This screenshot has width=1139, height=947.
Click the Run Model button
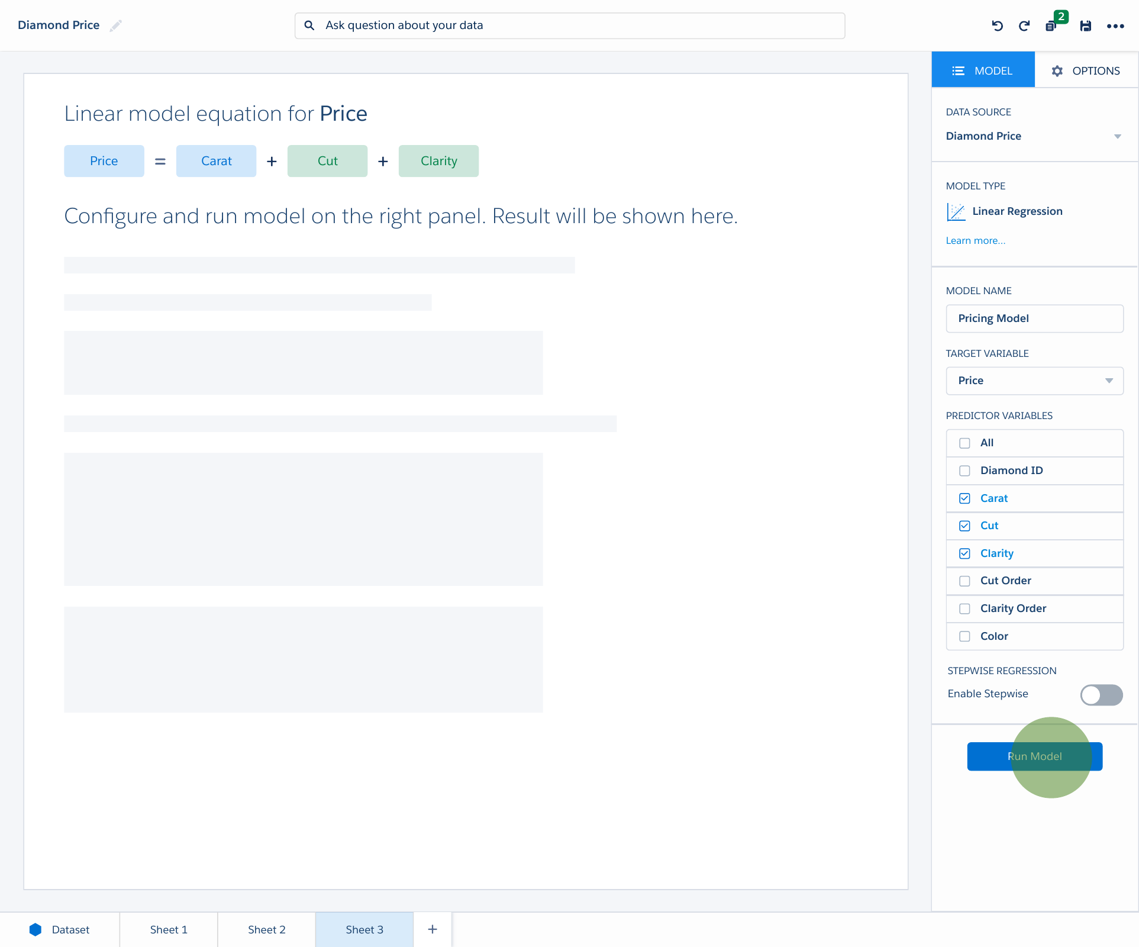[1034, 756]
